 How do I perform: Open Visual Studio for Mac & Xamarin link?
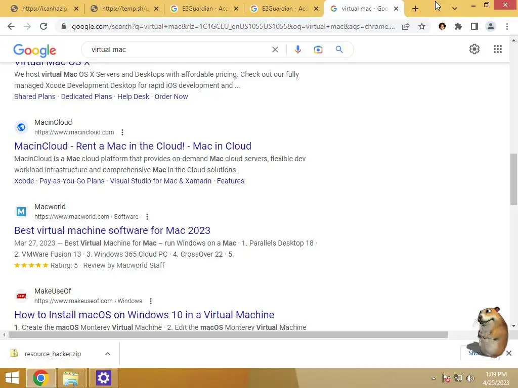160,181
